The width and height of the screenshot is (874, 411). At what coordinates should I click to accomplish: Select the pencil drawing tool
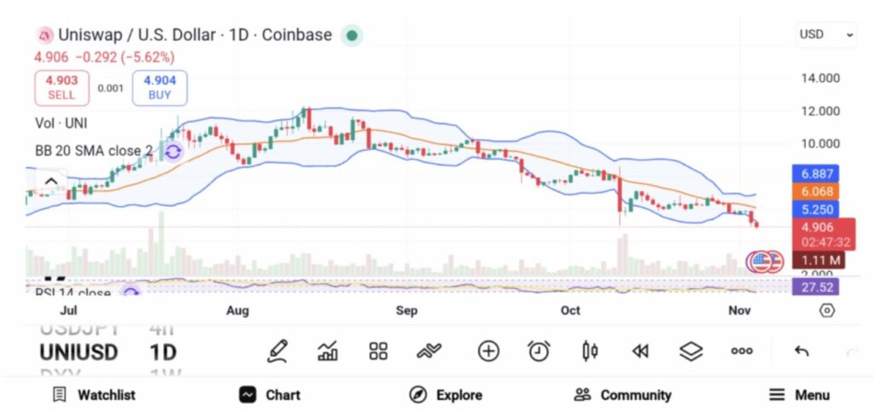(277, 350)
